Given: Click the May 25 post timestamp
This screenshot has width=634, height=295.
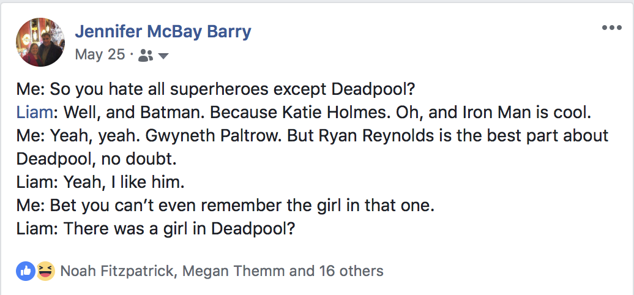Looking at the screenshot, I should (100, 54).
